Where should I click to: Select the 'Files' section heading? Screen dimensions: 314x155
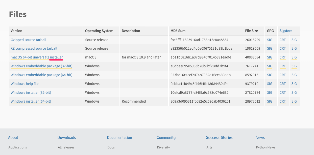pos(18,14)
